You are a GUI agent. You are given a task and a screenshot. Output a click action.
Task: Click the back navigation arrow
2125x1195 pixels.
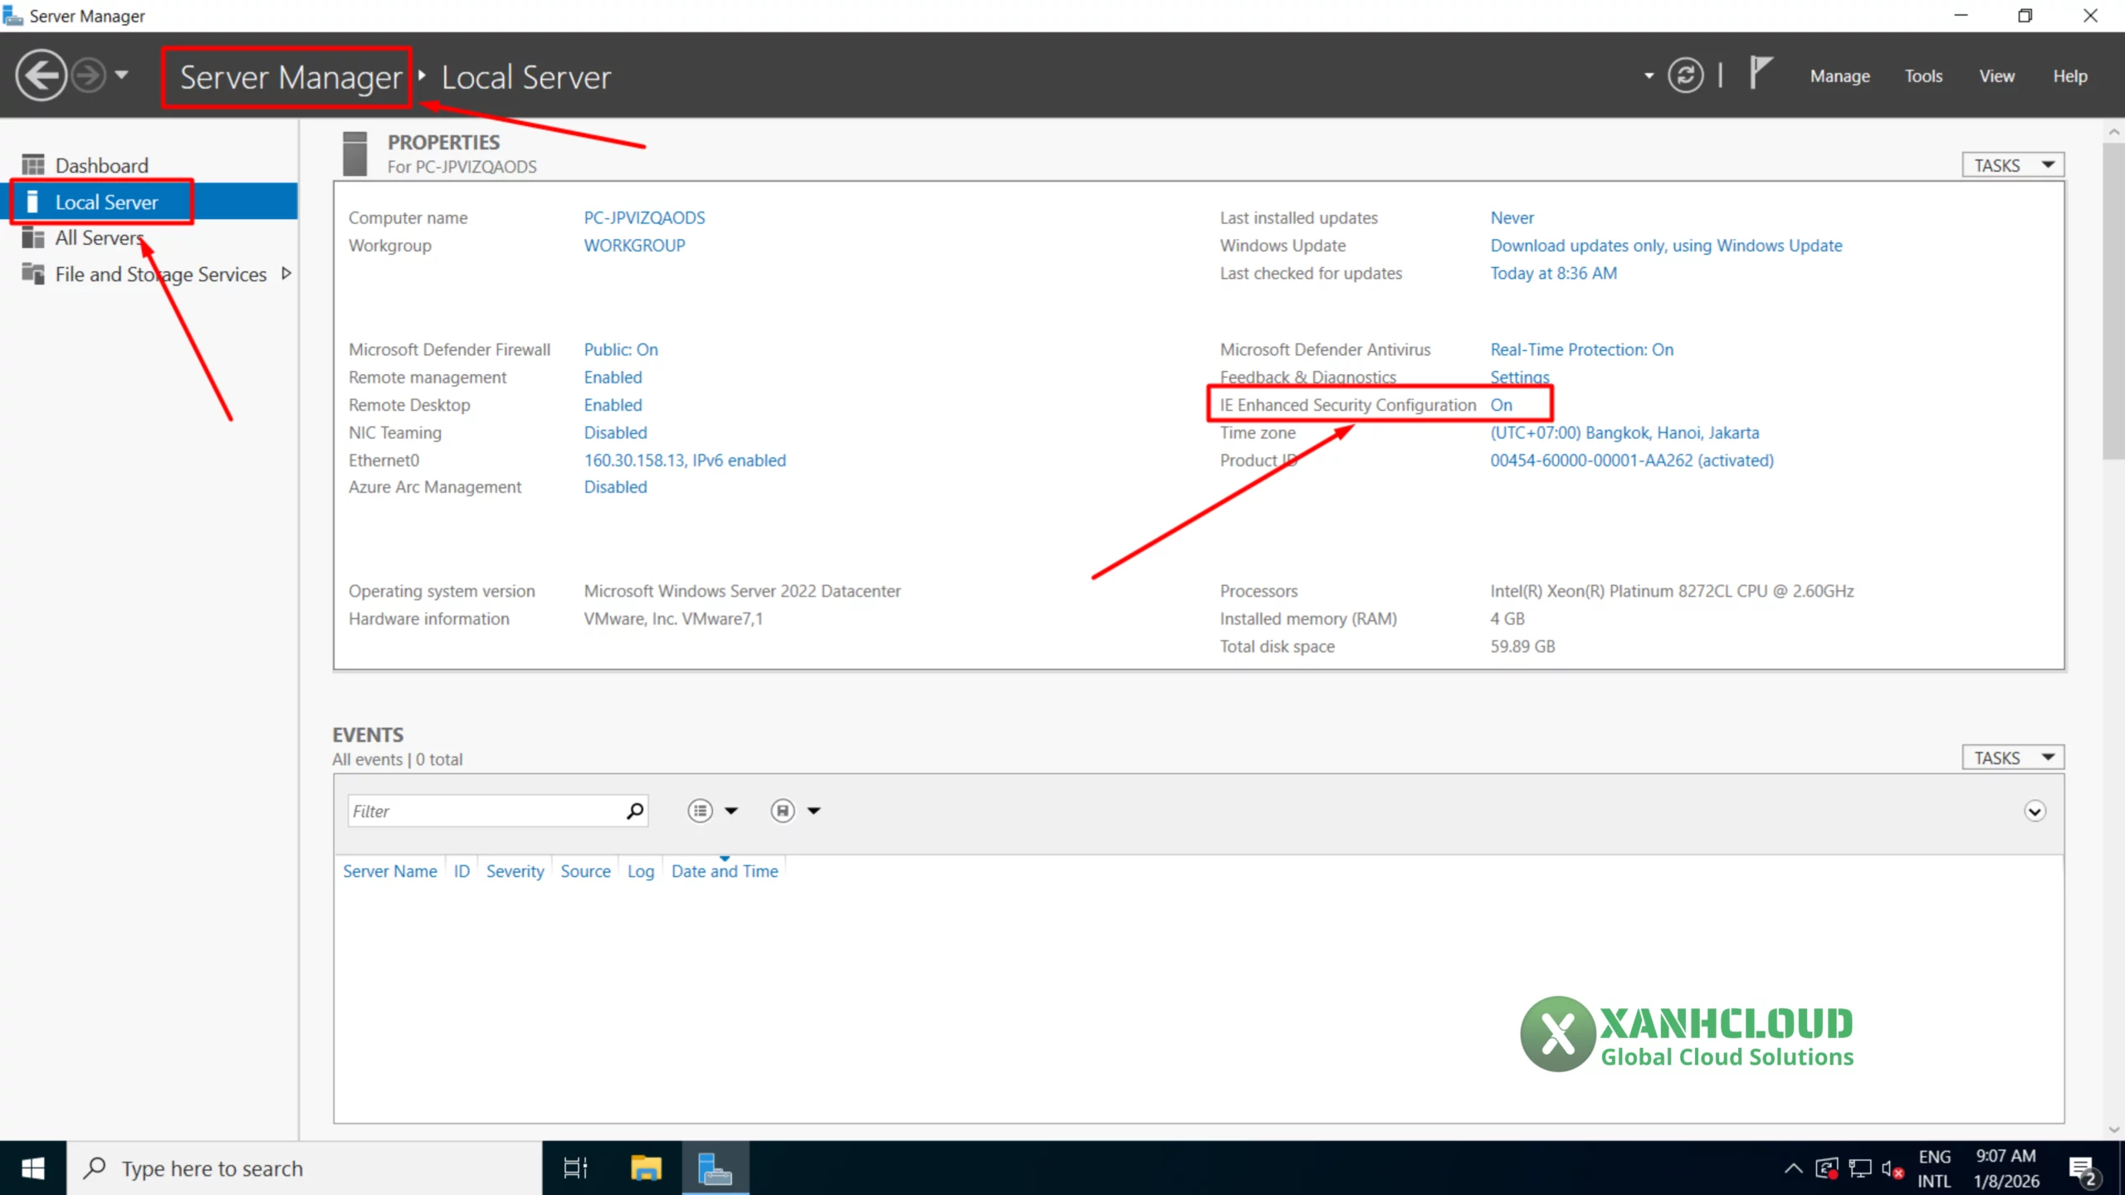40,75
